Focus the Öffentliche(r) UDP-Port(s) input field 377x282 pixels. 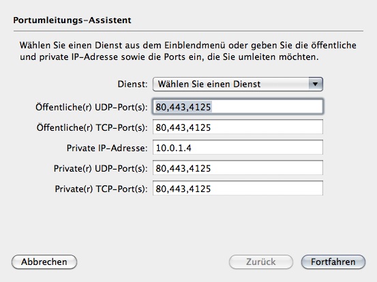point(238,106)
